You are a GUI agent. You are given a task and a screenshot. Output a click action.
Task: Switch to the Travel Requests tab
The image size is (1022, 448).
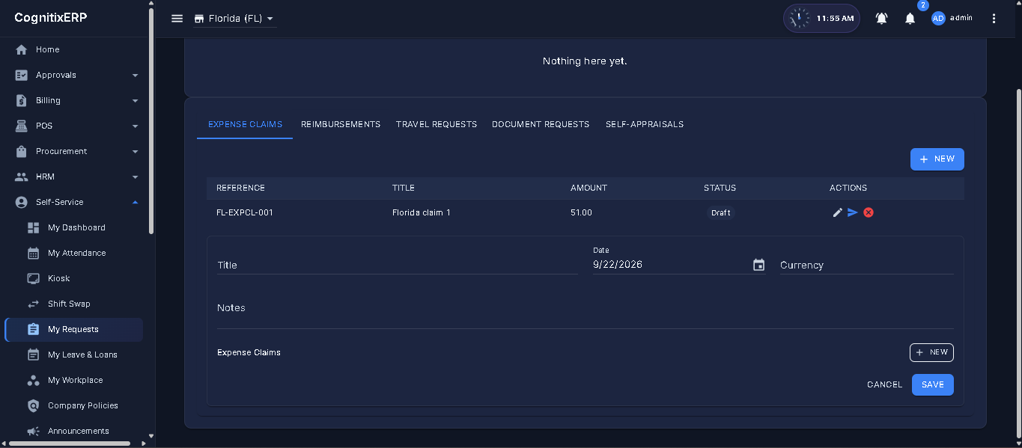tap(437, 124)
